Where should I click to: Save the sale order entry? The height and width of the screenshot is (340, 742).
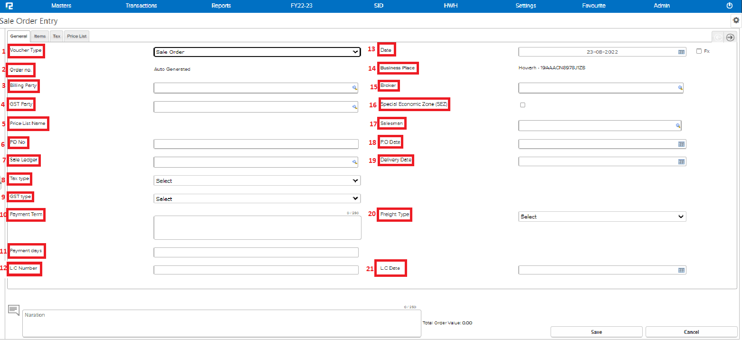point(597,332)
